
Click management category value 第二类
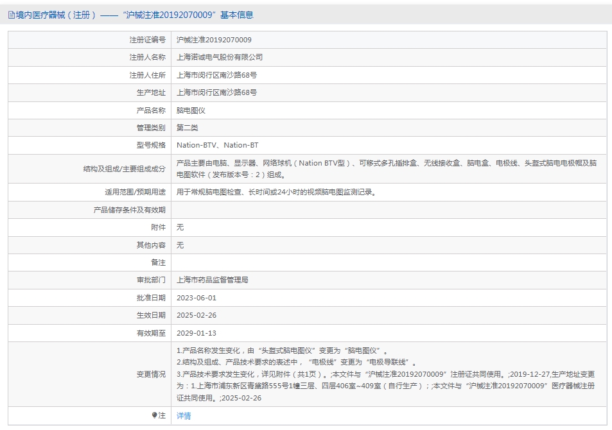[188, 128]
